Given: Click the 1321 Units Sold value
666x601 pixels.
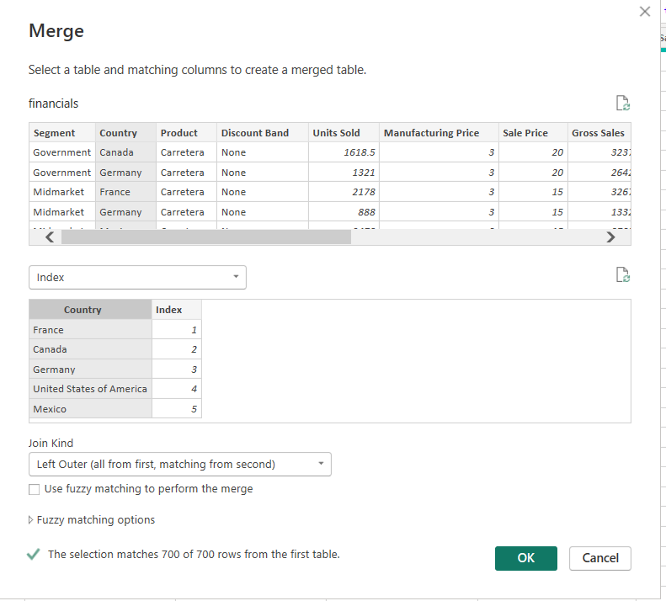Looking at the screenshot, I should pyautogui.click(x=344, y=173).
